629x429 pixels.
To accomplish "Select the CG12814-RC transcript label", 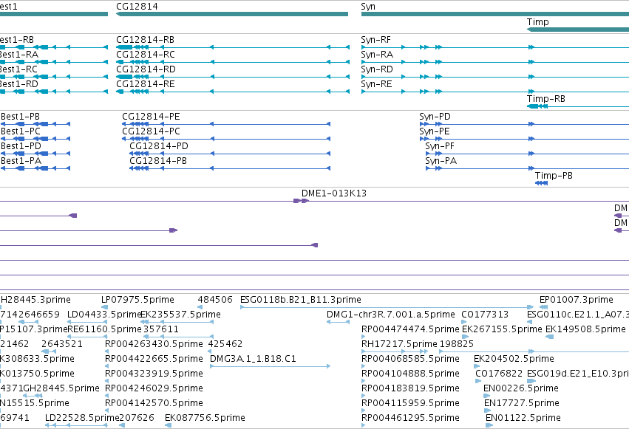I will [x=145, y=55].
